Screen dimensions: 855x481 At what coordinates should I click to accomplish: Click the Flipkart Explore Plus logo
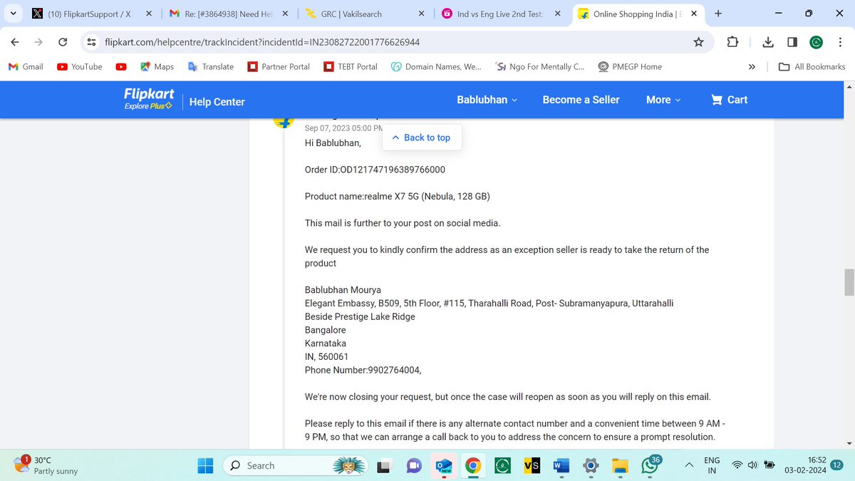tap(149, 99)
